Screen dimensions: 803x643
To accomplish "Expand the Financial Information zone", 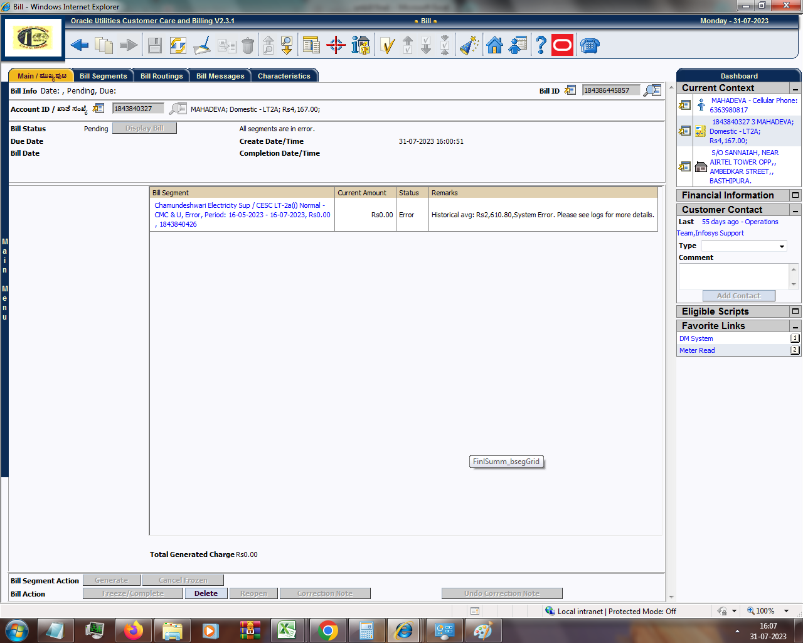I will click(795, 195).
